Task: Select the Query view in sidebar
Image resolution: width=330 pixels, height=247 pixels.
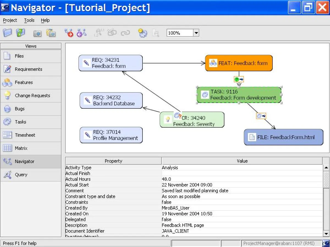Action: (21, 175)
